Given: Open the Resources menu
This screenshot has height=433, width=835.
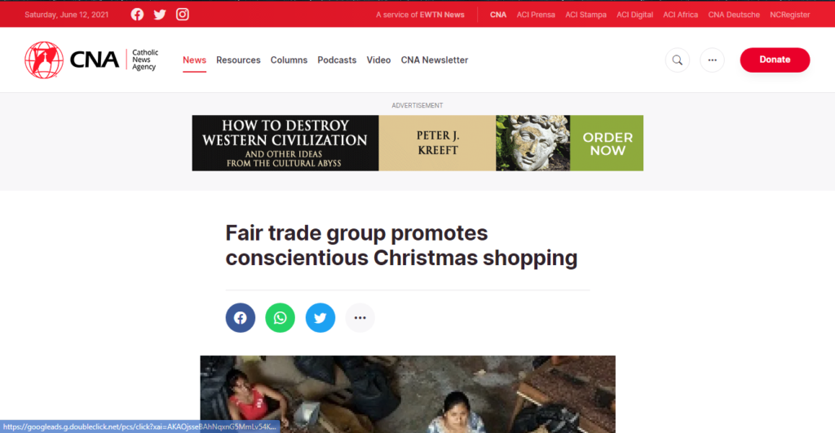Looking at the screenshot, I should coord(238,60).
